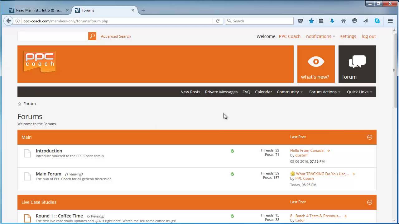Open Private Messages in navigation bar
This screenshot has height=224, width=399.
221,92
